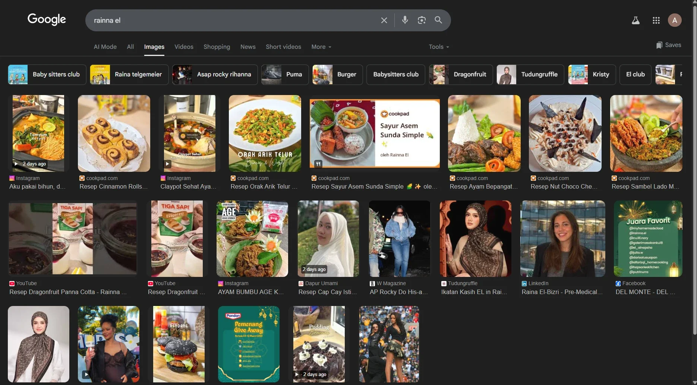697x385 pixels.
Task: Click the magnifying glass search button
Action: pos(438,20)
